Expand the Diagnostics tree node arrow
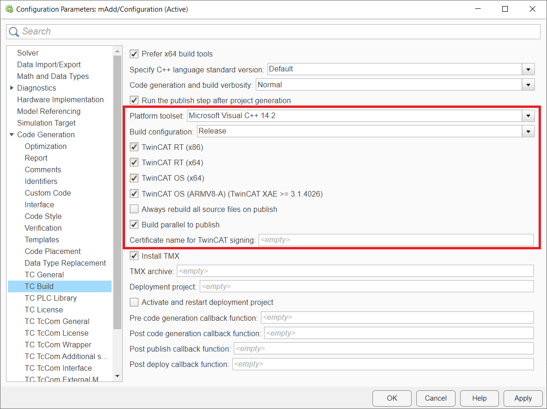Screen dimensions: 547x409 pyautogui.click(x=12, y=88)
